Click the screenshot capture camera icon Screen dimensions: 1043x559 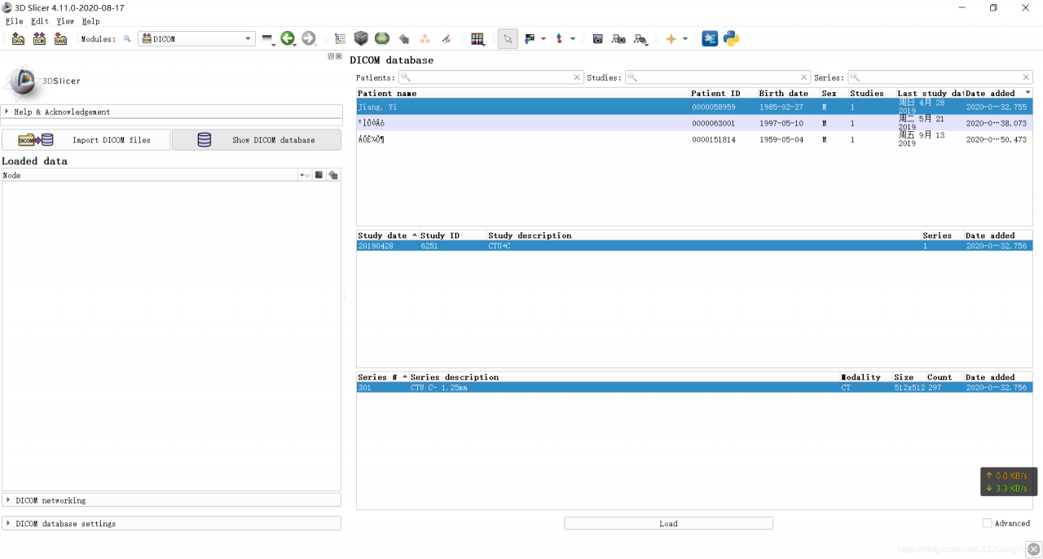coord(597,38)
